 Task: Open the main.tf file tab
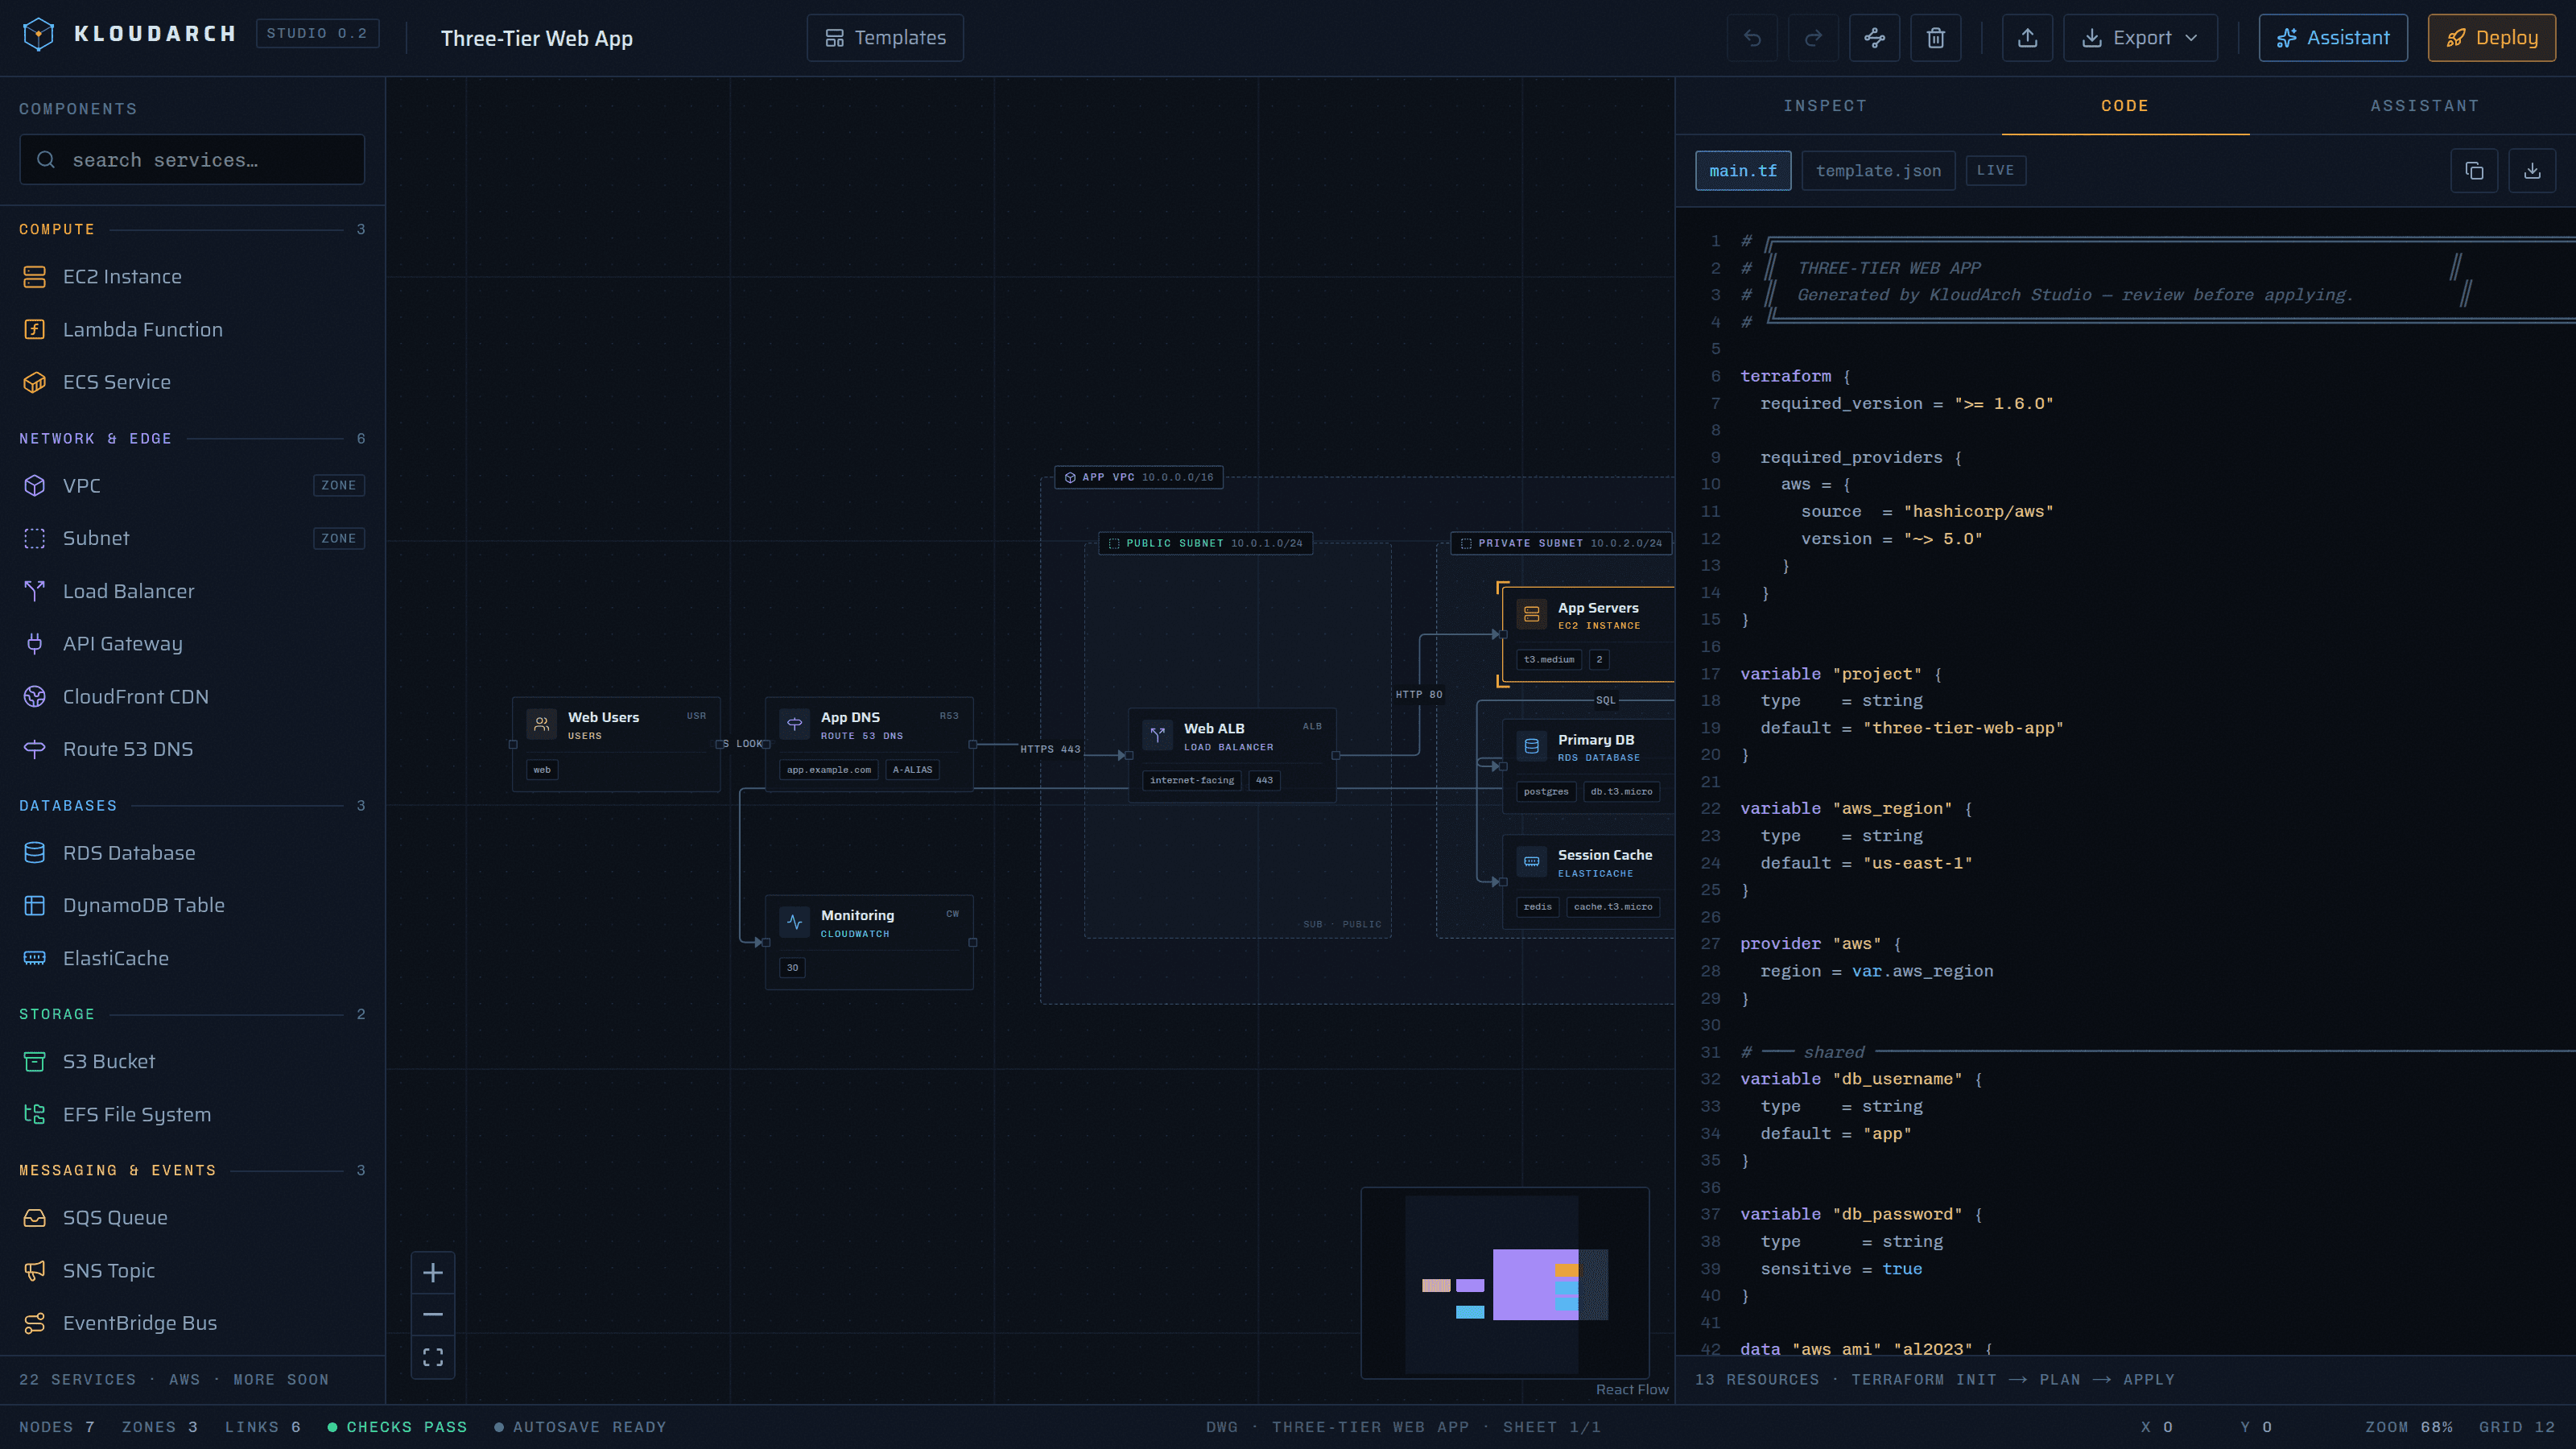tap(1743, 171)
